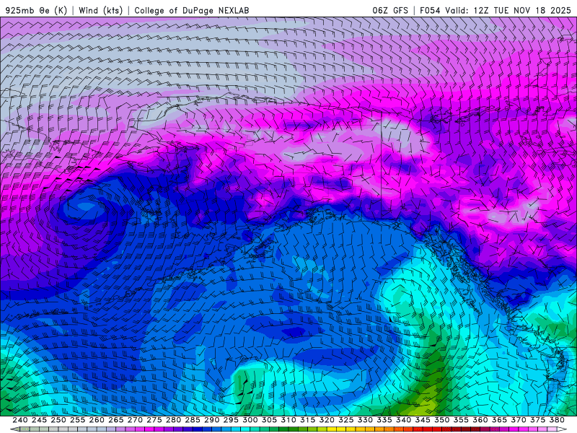Click the 345 colorbar label

[423, 420]
